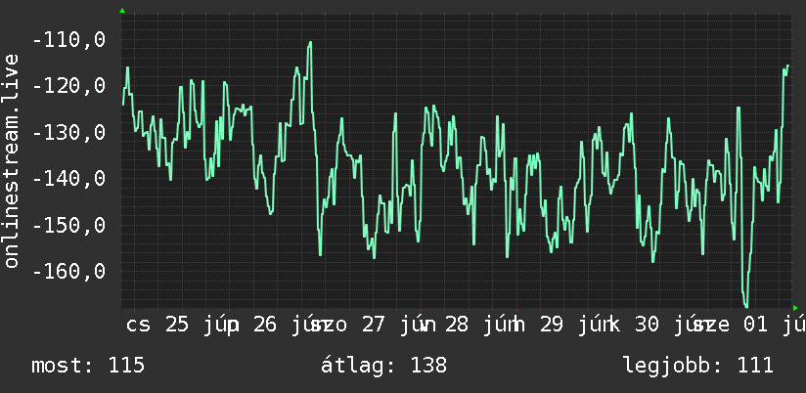Viewport: 806px width, 393px height.
Task: Select the 29 date tick label
Action: (552, 326)
